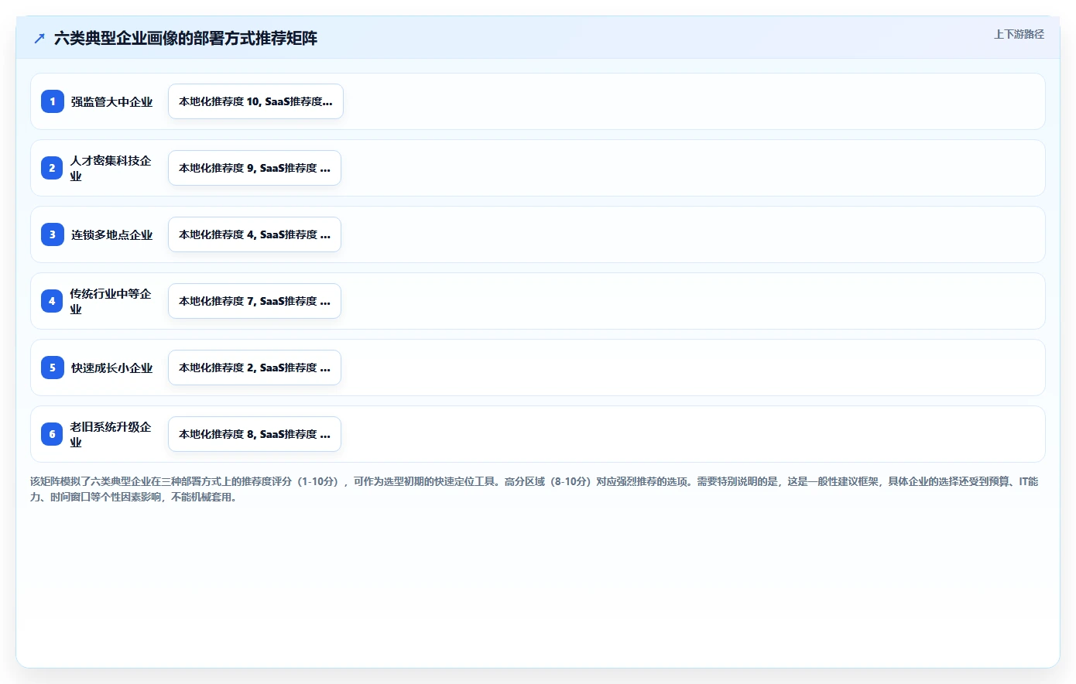The height and width of the screenshot is (684, 1076).
Task: Open the 本地化推荐度 4 chip
Action: [255, 234]
